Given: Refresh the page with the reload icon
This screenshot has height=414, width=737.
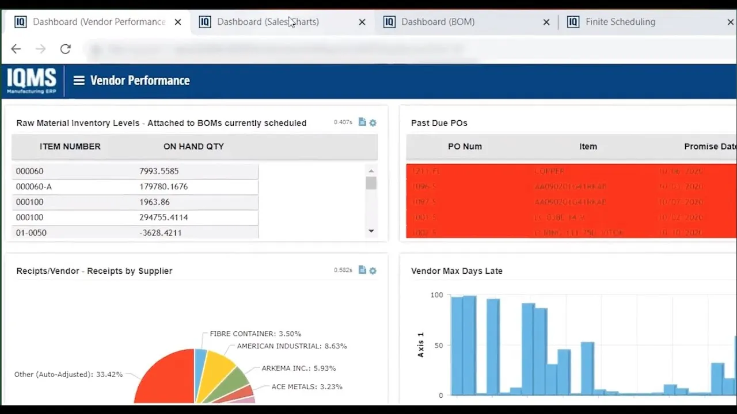Looking at the screenshot, I should tap(65, 49).
